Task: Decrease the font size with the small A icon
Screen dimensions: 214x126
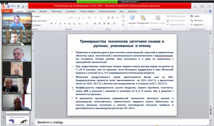Action: point(83,18)
